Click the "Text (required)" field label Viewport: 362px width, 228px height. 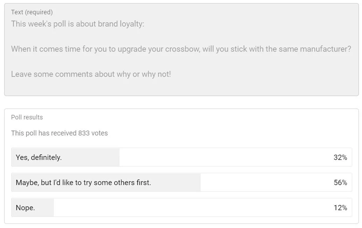coord(32,12)
